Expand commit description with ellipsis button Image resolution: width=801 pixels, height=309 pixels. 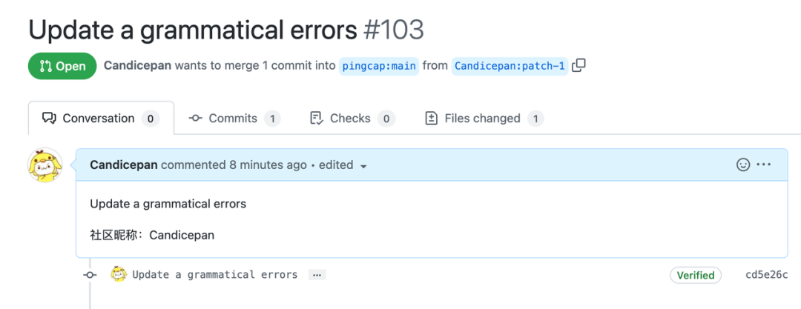pyautogui.click(x=317, y=275)
